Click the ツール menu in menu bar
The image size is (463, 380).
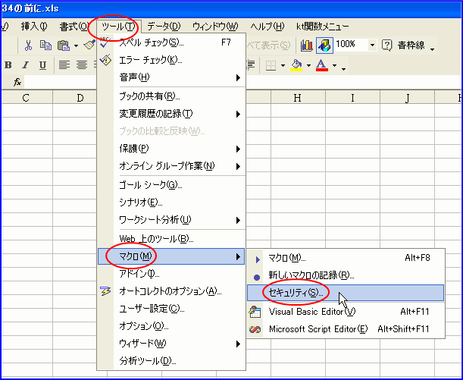point(117,27)
